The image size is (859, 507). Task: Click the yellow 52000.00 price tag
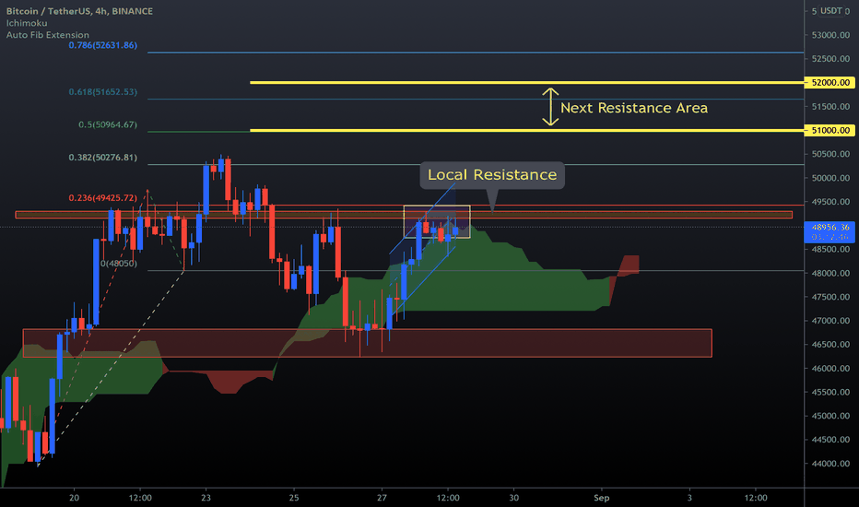830,82
